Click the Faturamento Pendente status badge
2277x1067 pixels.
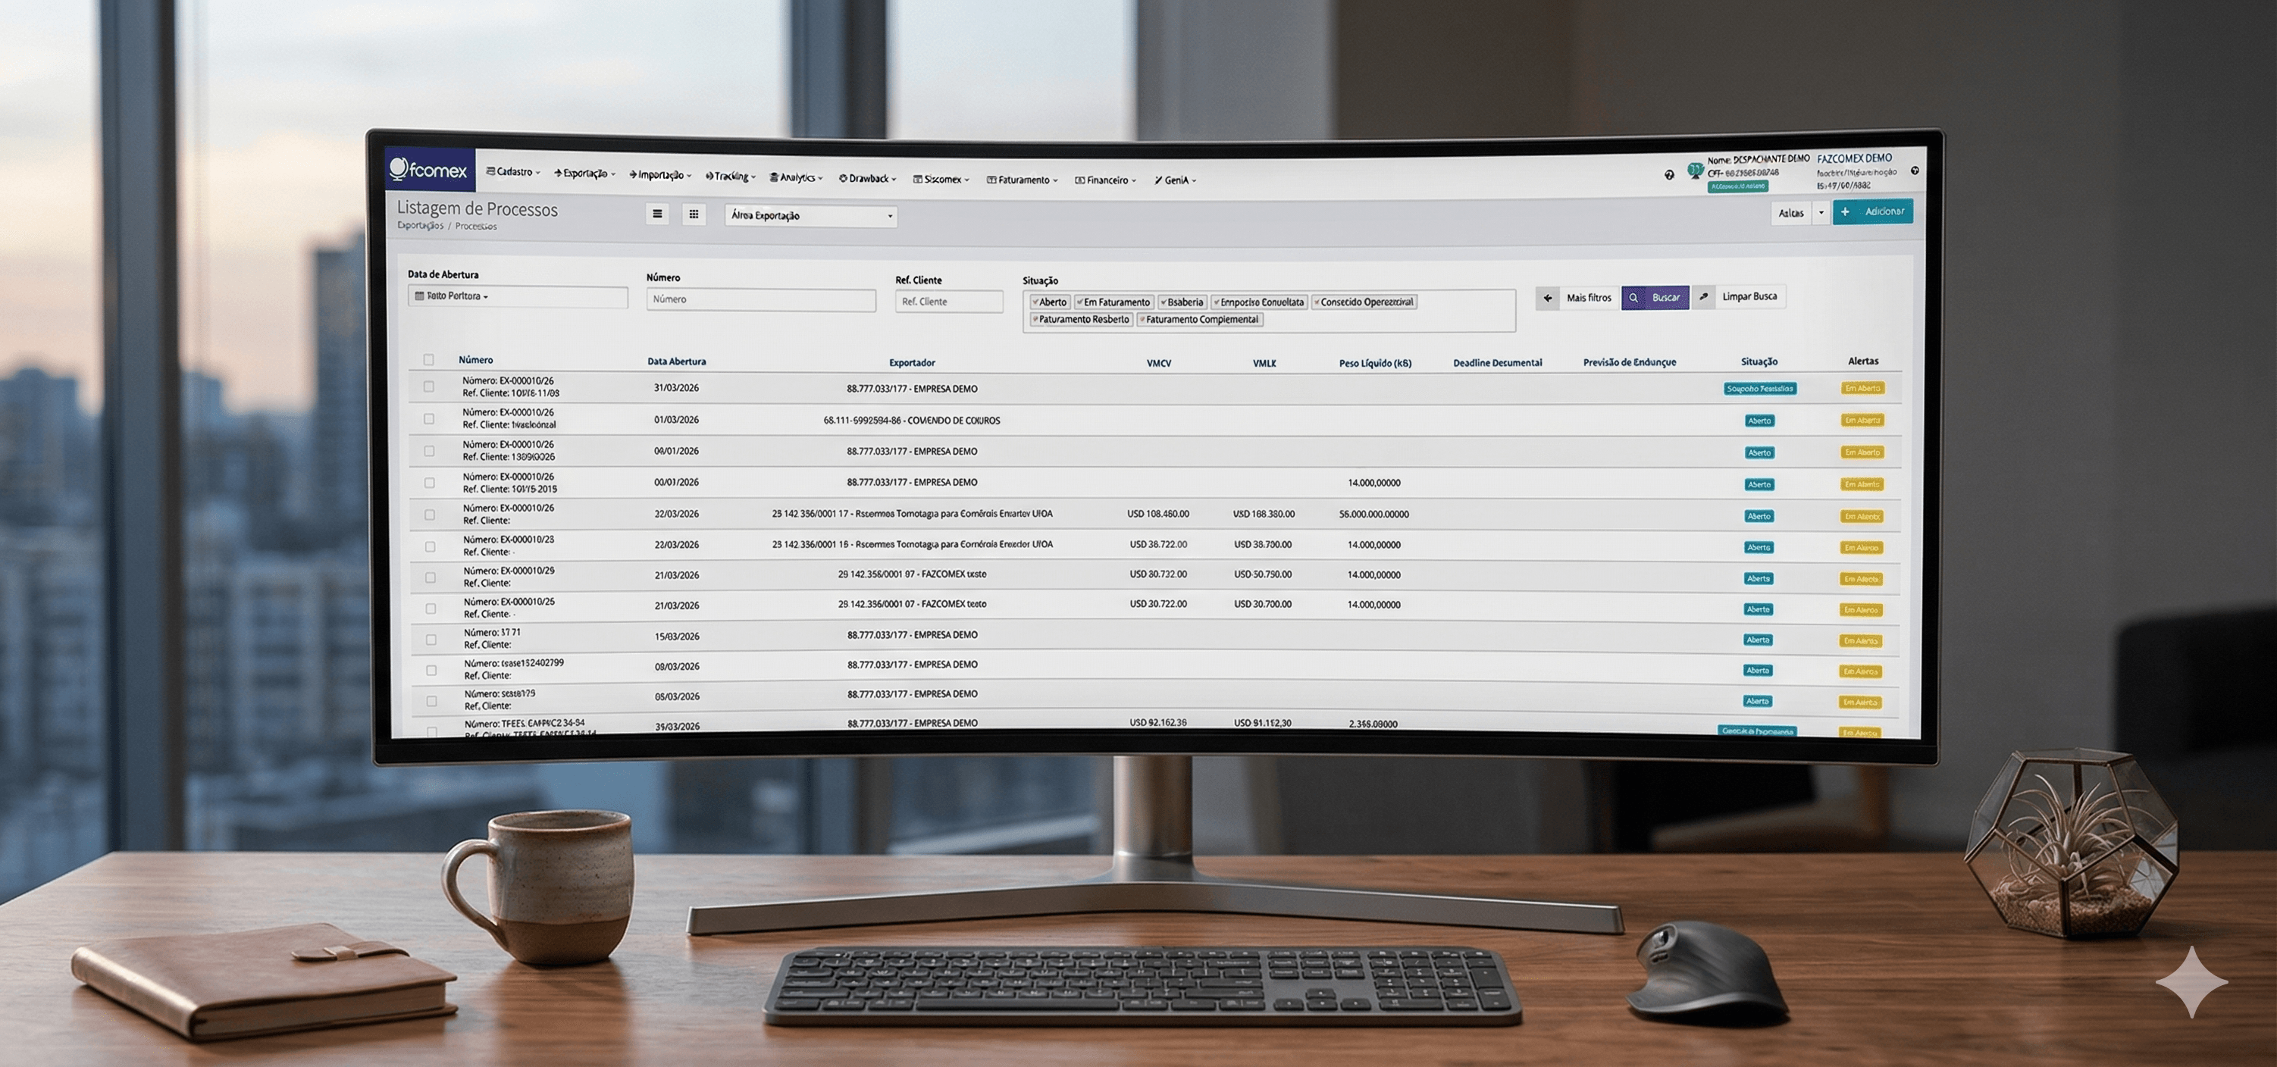(x=1759, y=388)
